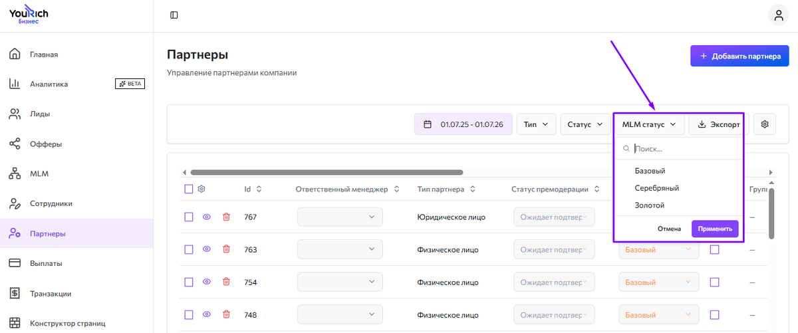View partner 763 with eye icon
This screenshot has height=333, width=798.
click(207, 249)
